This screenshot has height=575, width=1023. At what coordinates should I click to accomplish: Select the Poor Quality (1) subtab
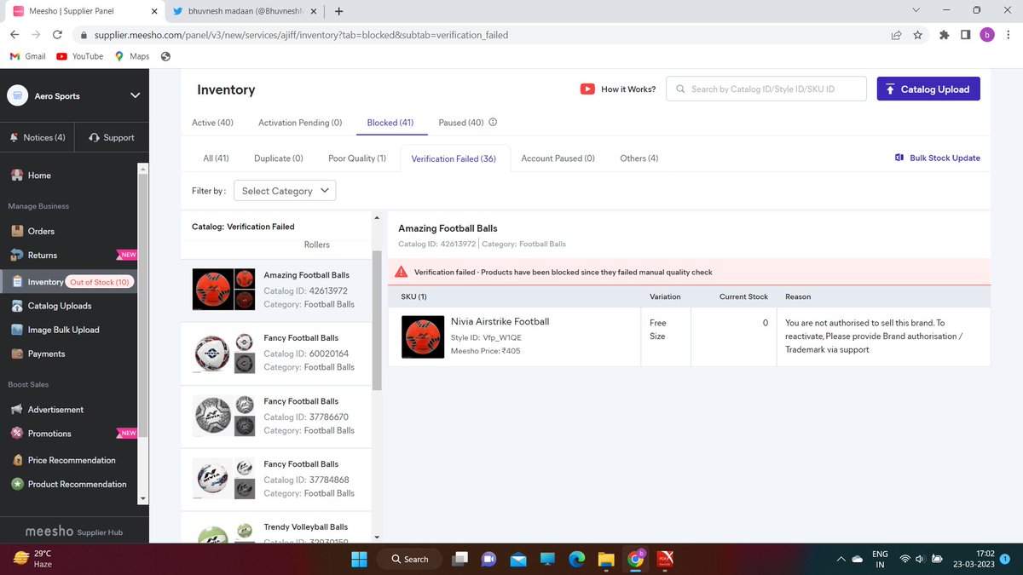pyautogui.click(x=357, y=158)
